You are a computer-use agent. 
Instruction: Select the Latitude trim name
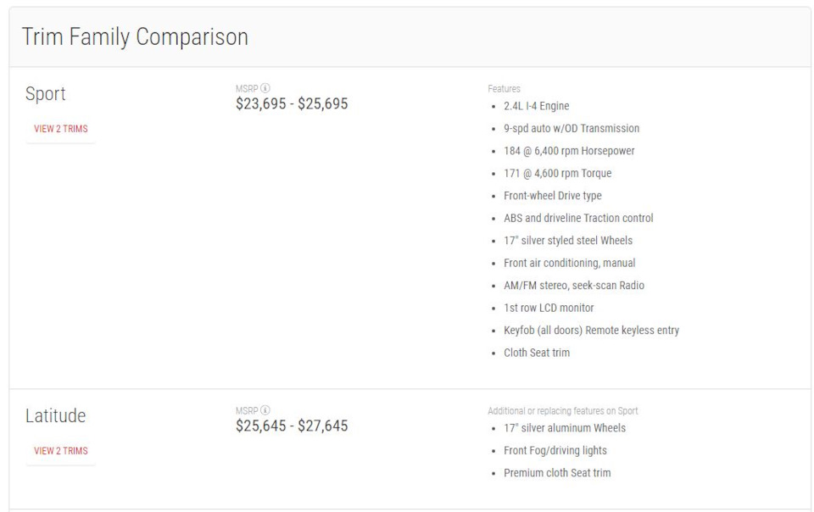(56, 415)
